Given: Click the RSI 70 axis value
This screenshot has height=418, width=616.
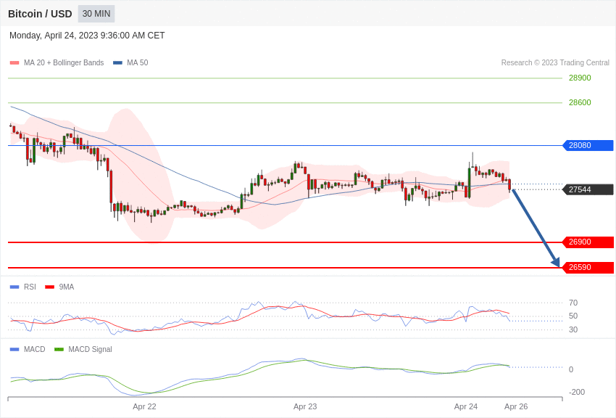Looking at the screenshot, I should pos(573,303).
